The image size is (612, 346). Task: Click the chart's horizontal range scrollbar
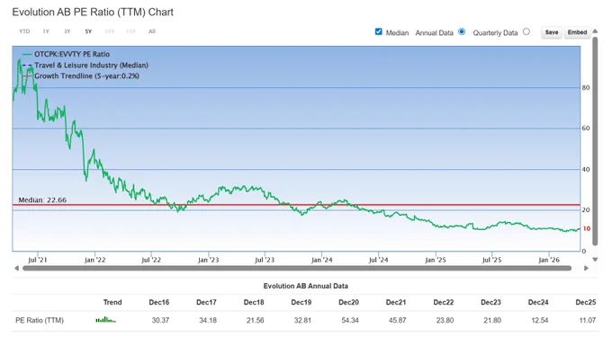pos(297,268)
